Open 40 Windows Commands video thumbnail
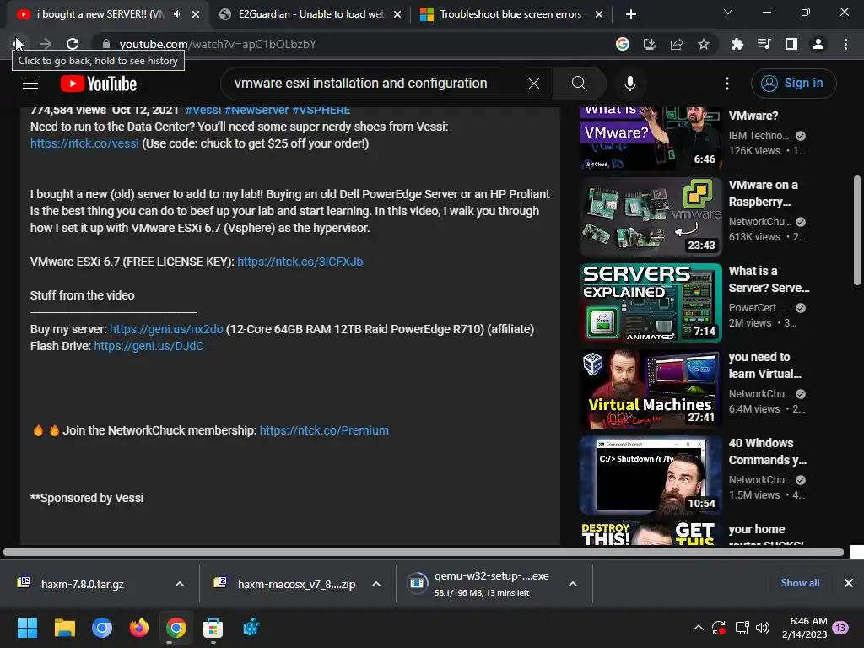This screenshot has height=648, width=864. coord(651,475)
